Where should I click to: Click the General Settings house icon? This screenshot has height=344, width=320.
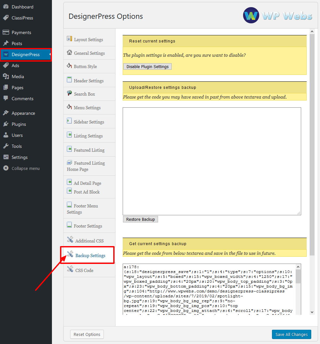(69, 53)
